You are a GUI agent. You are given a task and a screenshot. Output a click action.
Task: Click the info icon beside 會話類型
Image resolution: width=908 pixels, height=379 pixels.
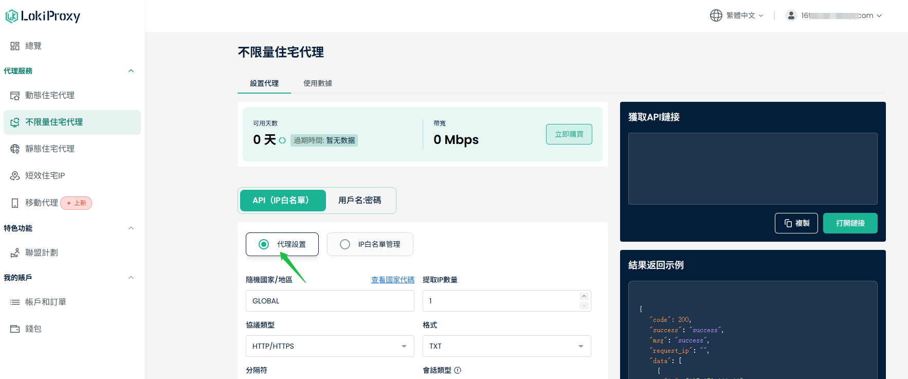coord(458,370)
